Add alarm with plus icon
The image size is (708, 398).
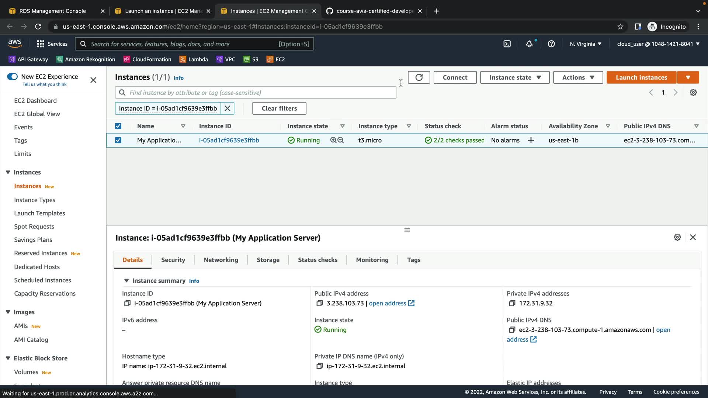tap(531, 140)
